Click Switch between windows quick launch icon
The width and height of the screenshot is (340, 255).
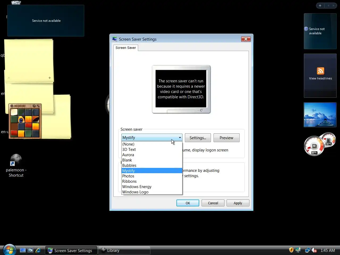tap(31, 250)
